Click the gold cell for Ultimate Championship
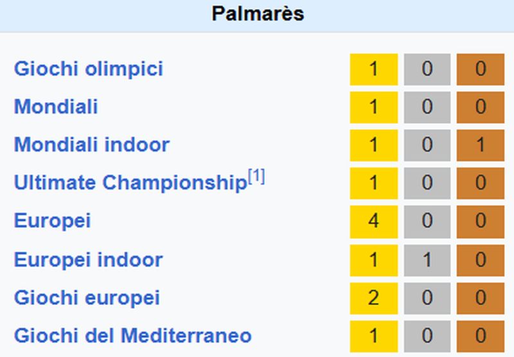 tap(374, 184)
